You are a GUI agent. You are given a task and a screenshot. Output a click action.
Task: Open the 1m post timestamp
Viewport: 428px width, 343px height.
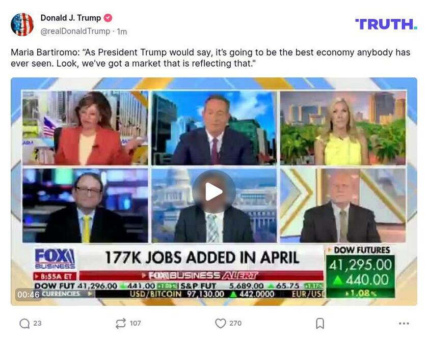pos(122,32)
